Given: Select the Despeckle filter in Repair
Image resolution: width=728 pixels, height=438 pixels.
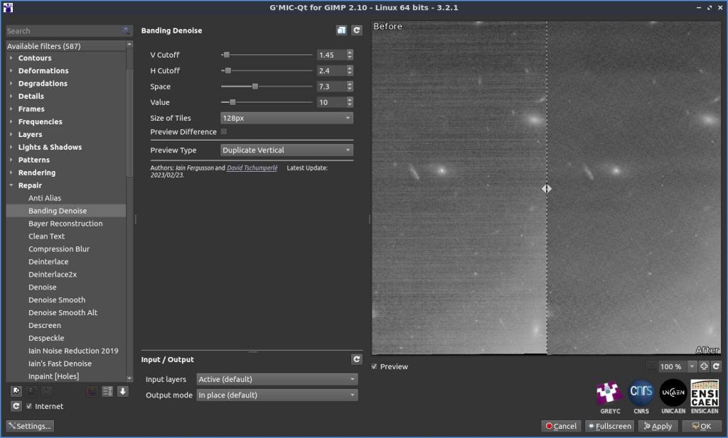Looking at the screenshot, I should 46,338.
